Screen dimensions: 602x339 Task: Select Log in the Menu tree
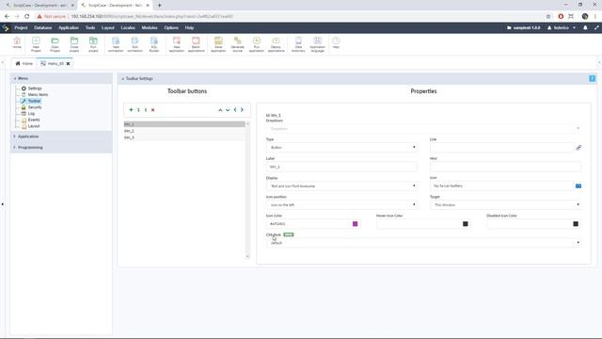31,113
